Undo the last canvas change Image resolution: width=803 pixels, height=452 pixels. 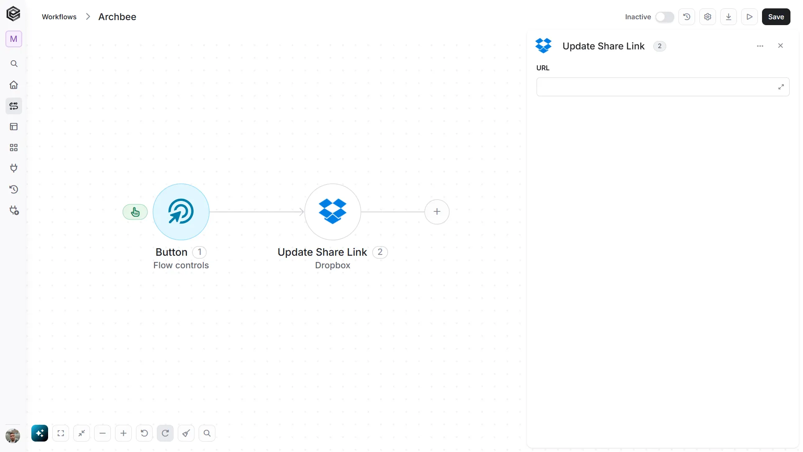(x=144, y=433)
